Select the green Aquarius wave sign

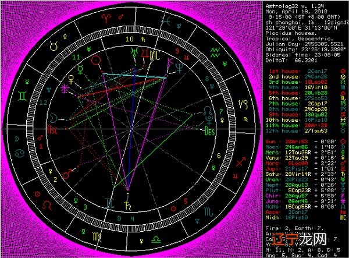point(215,52)
